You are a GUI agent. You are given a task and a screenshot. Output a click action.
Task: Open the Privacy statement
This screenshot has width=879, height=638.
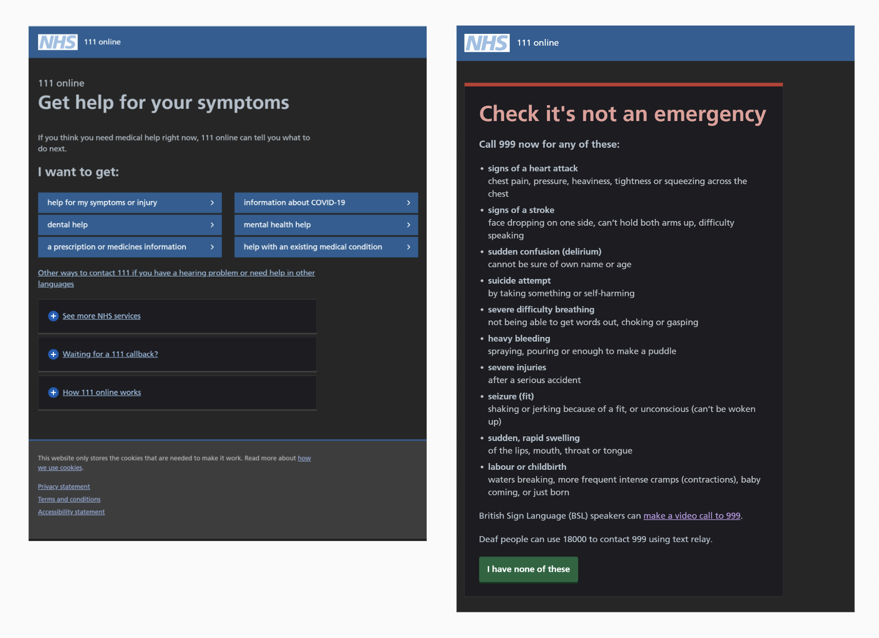tap(63, 486)
